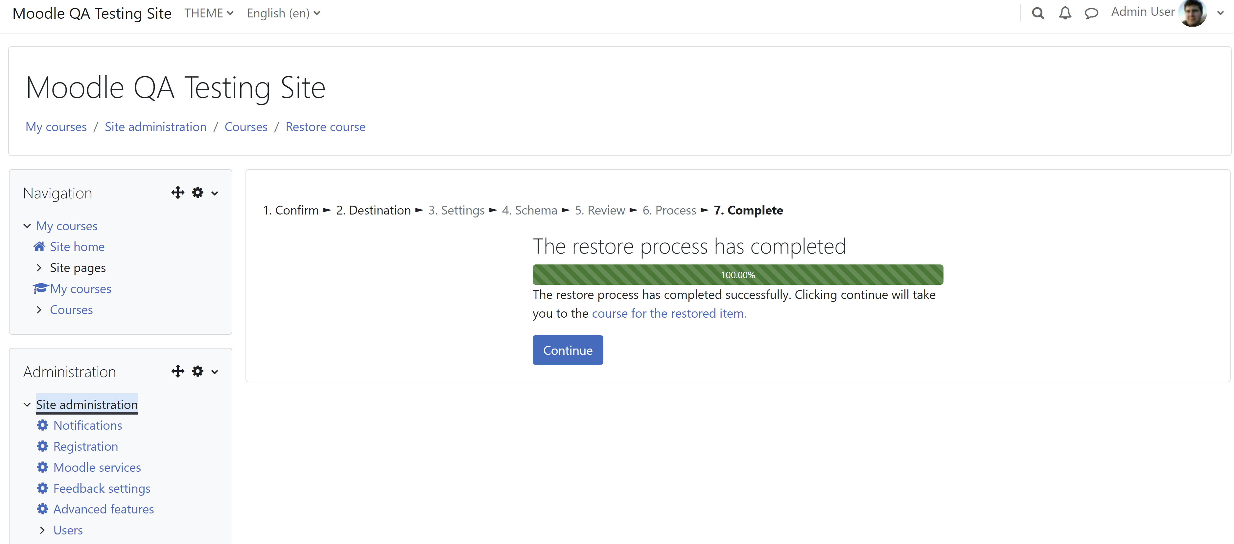Screen dimensions: 1234x544
Task: Click My courses breadcrumb link
Action: point(56,126)
